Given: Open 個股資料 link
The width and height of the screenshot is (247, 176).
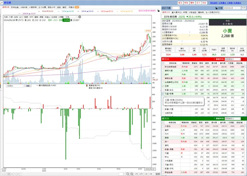Looking at the screenshot, I should (214, 3).
